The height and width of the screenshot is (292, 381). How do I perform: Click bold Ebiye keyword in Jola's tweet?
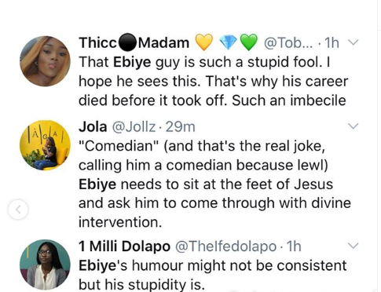click(97, 184)
